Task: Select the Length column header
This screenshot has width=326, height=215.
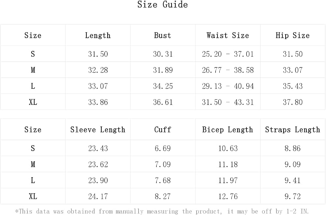Action: (98, 35)
